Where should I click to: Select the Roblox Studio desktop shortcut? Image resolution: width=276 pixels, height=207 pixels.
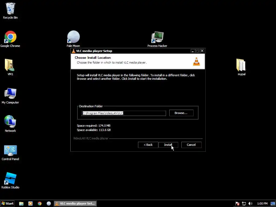pos(10,181)
